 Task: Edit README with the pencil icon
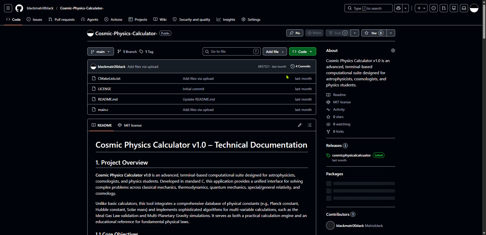(x=300, y=125)
